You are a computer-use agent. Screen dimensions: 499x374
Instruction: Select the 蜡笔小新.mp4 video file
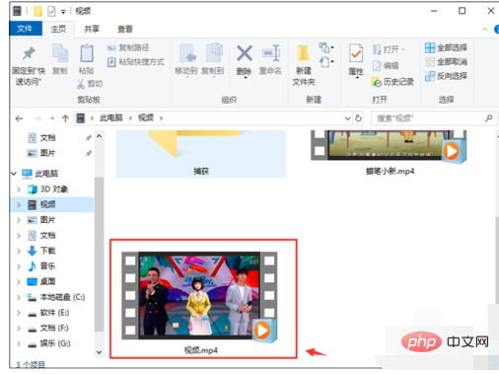390,153
